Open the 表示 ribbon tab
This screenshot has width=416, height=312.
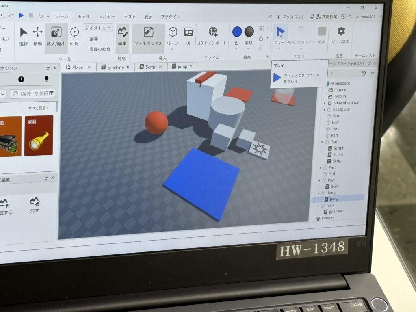[148, 17]
